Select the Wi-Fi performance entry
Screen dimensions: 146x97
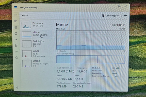coord(37,54)
